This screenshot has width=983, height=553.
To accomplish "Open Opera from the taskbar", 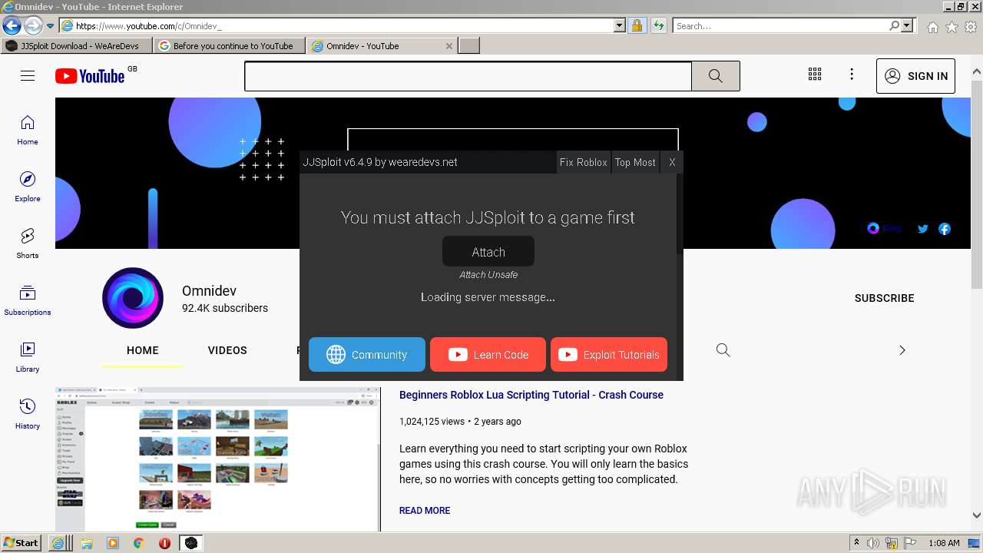I will [x=164, y=543].
